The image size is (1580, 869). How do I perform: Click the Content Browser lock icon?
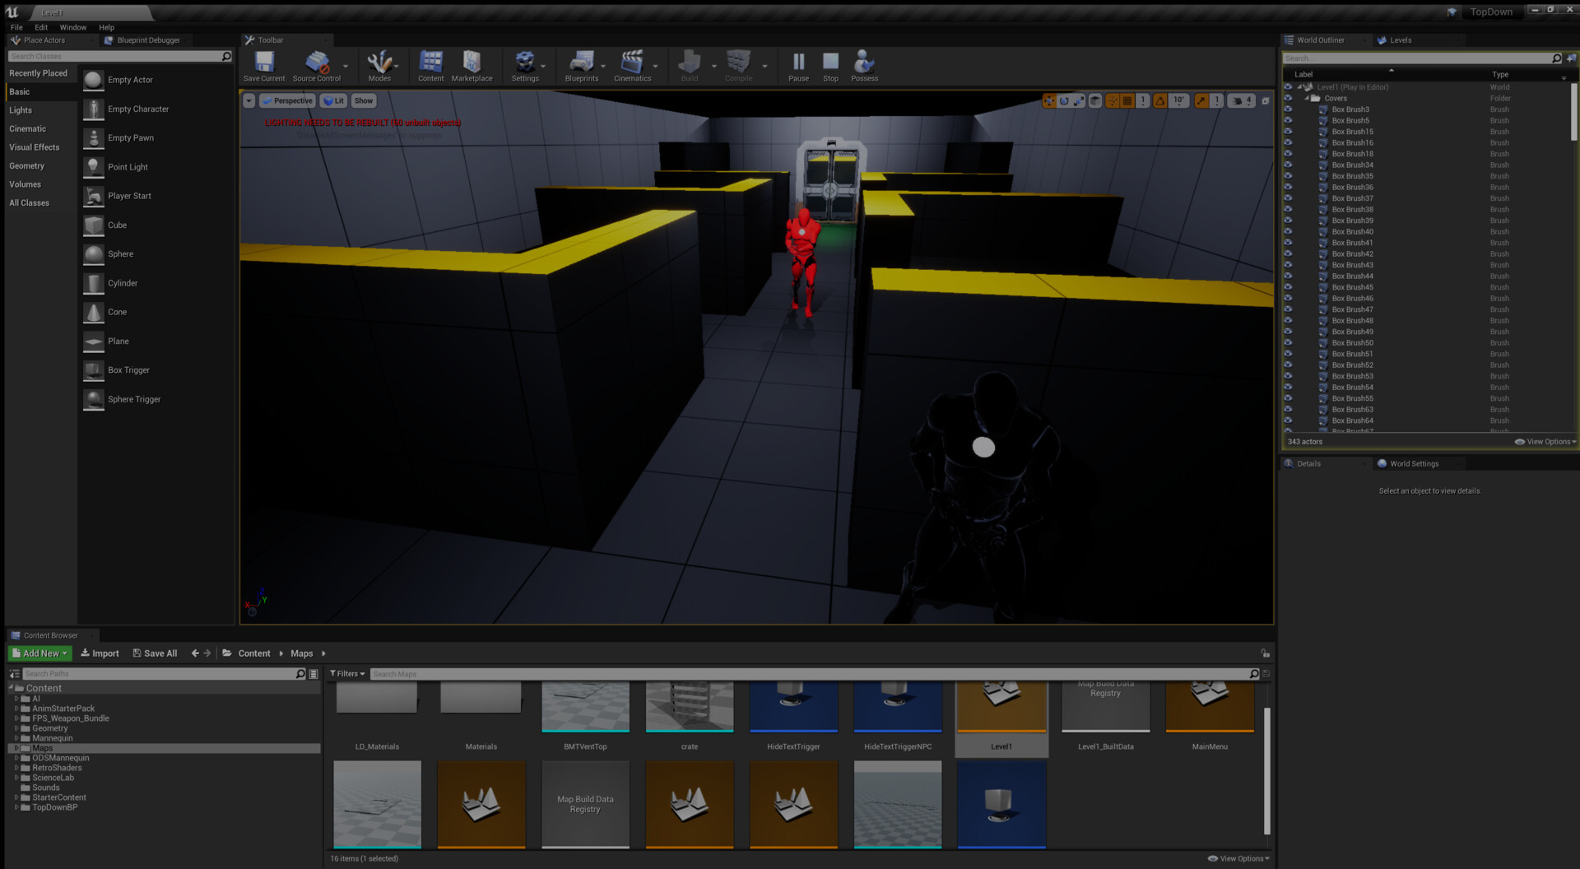(x=1265, y=653)
